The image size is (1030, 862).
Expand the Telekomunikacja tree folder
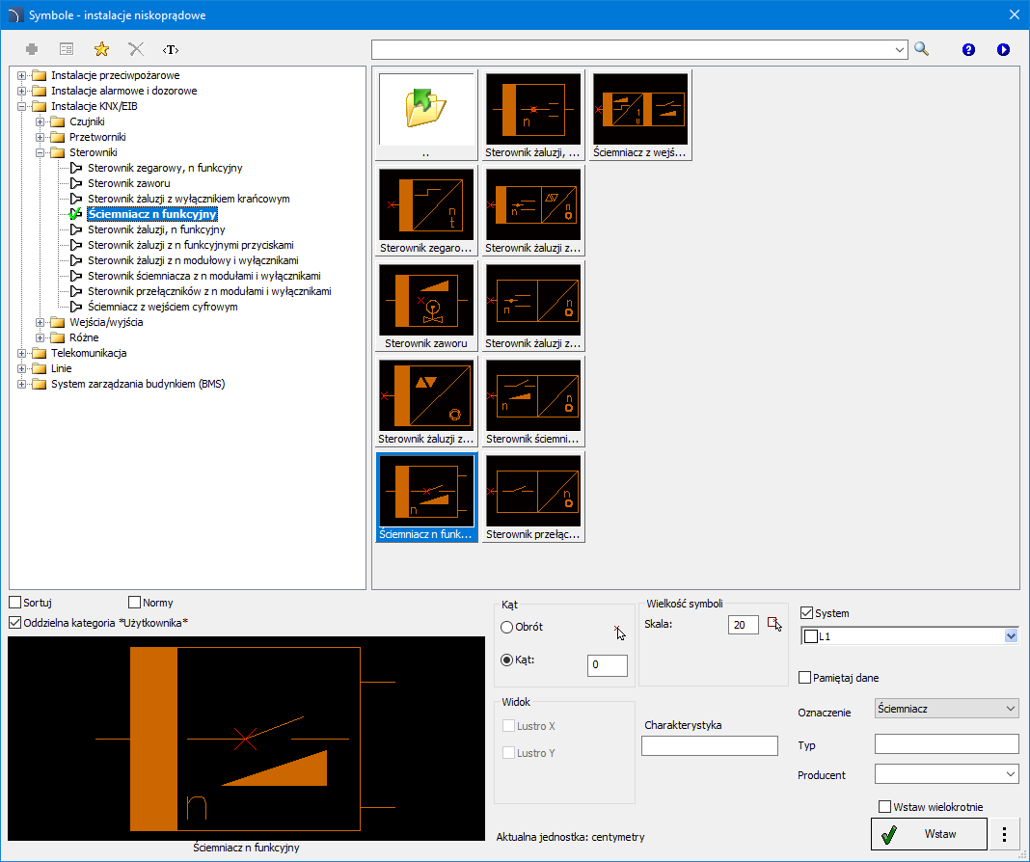pyautogui.click(x=22, y=353)
